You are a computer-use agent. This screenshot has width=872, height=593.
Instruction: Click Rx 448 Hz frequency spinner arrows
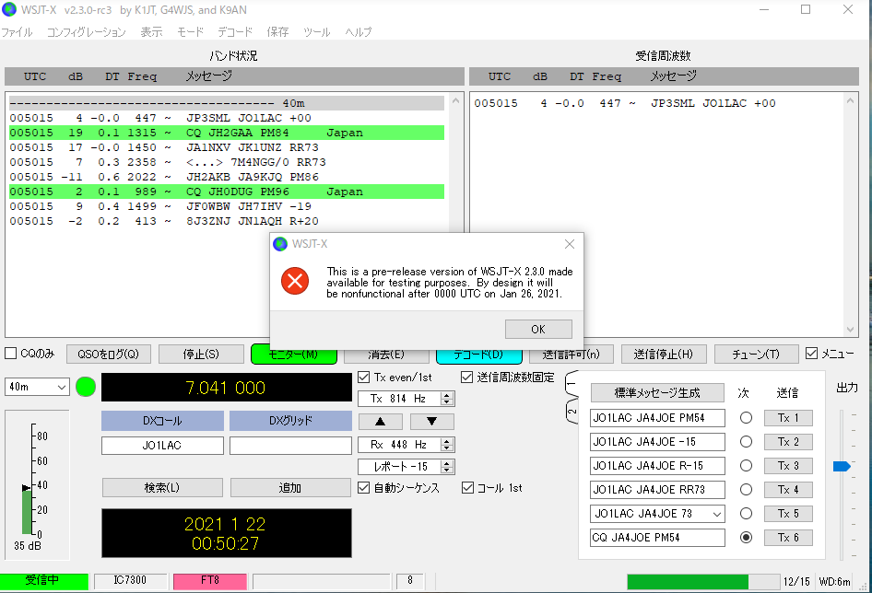pos(447,445)
